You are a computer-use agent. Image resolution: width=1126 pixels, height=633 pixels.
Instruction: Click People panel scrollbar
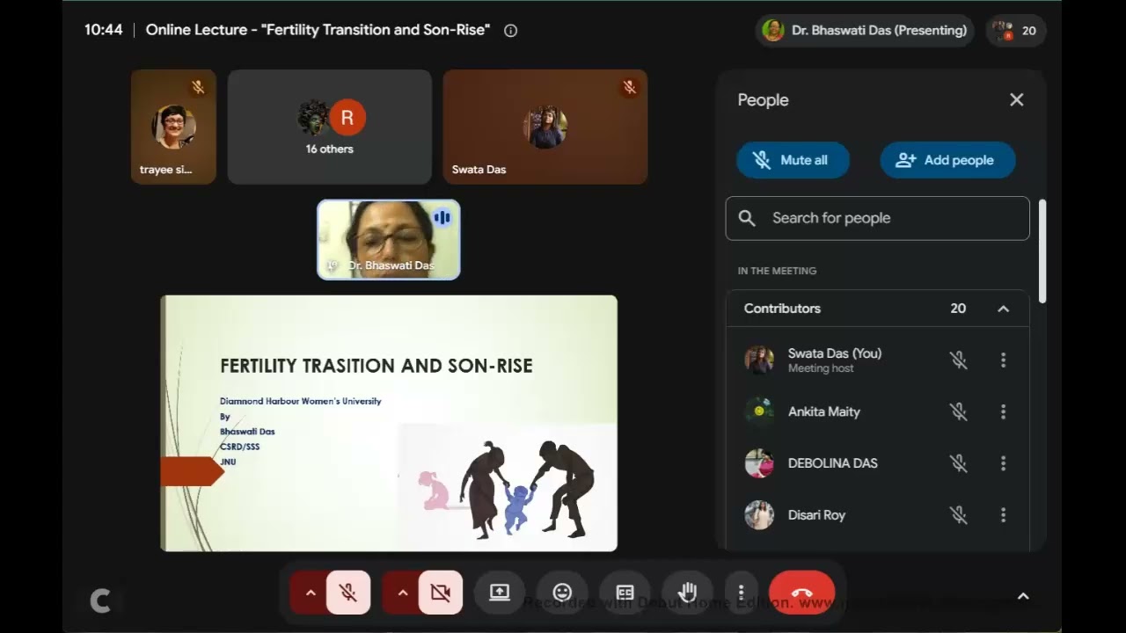point(1043,251)
